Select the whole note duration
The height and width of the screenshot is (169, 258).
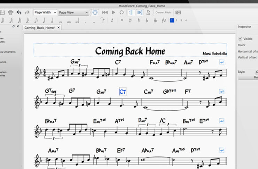61,22
